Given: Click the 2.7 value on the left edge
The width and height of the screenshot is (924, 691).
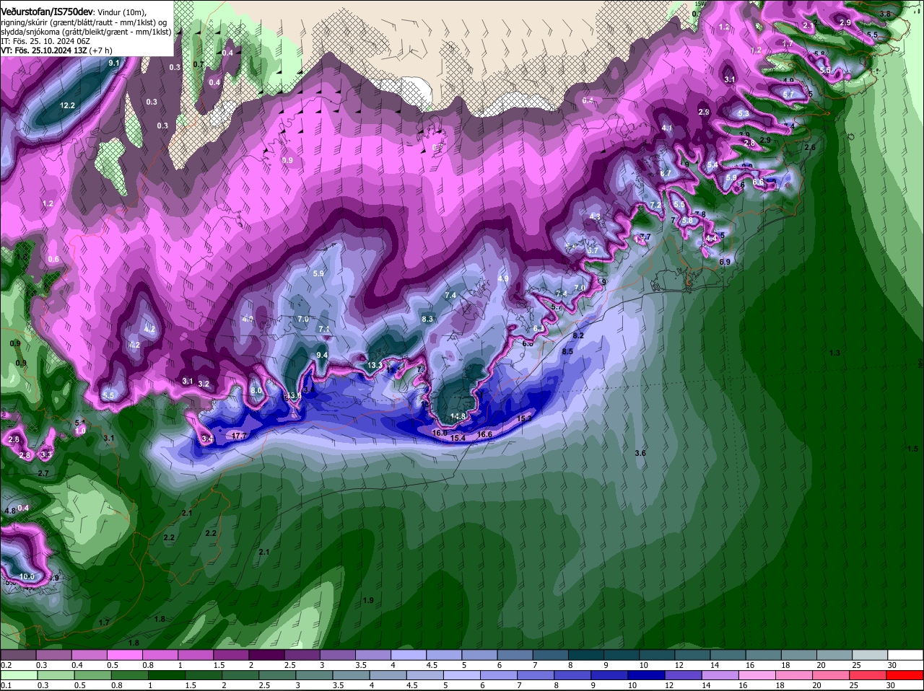Looking at the screenshot, I should point(43,473).
